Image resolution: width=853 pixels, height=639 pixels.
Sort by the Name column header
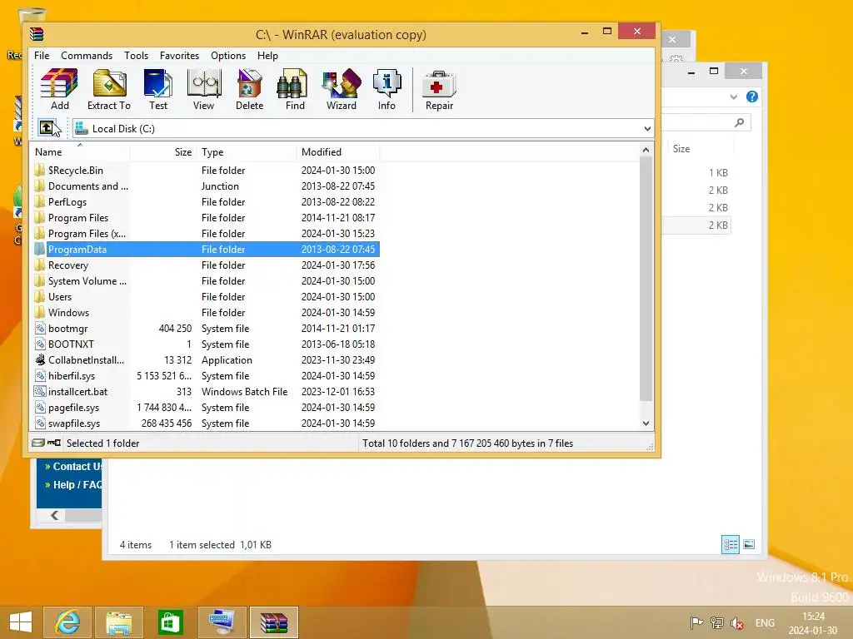(x=81, y=151)
